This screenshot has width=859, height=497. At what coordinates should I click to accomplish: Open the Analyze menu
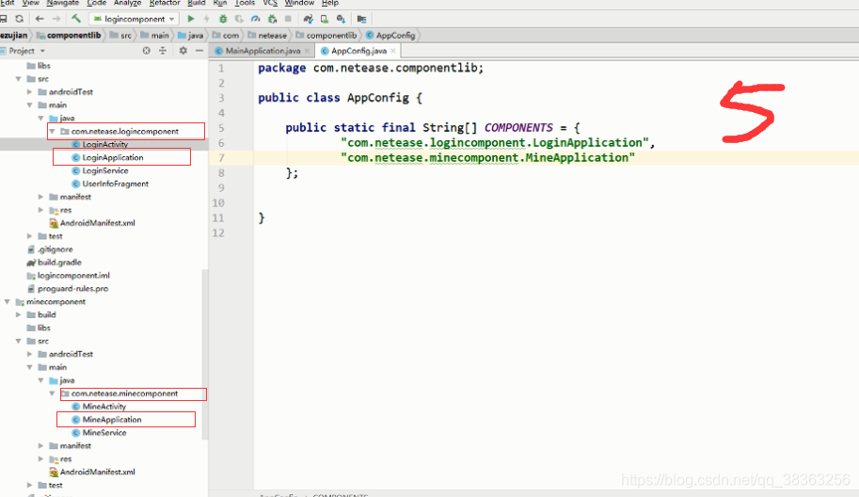point(128,3)
